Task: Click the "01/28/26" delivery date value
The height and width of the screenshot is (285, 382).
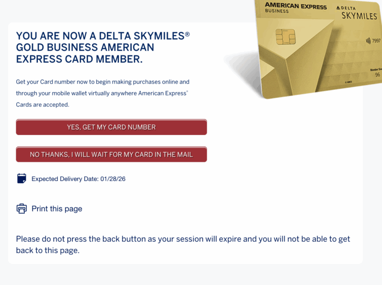Action: (x=113, y=179)
